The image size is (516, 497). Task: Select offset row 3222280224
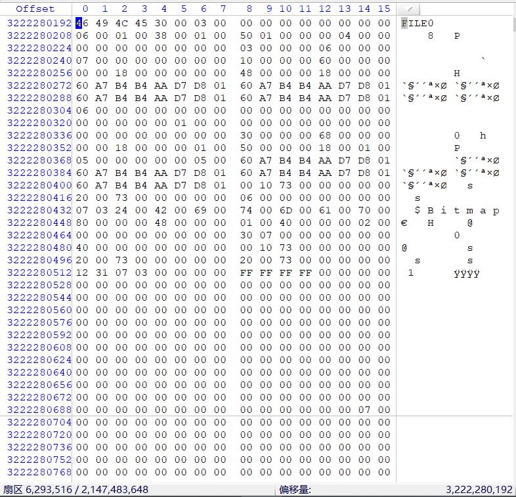39,48
